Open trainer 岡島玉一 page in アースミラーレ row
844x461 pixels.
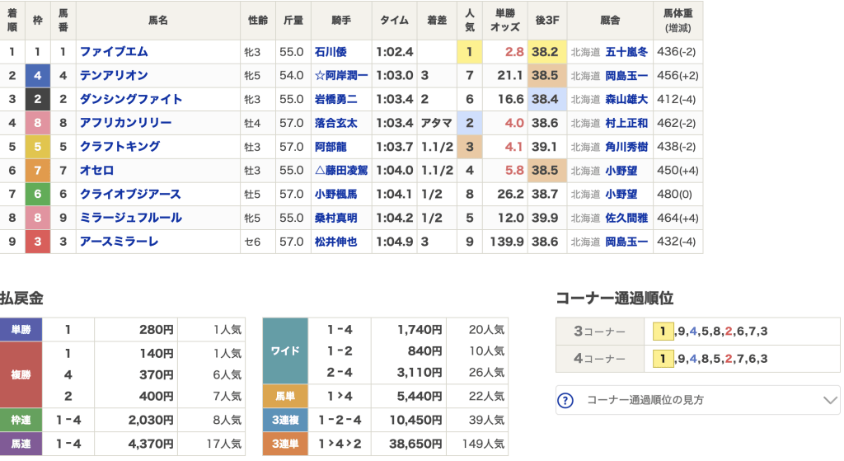[x=626, y=242]
